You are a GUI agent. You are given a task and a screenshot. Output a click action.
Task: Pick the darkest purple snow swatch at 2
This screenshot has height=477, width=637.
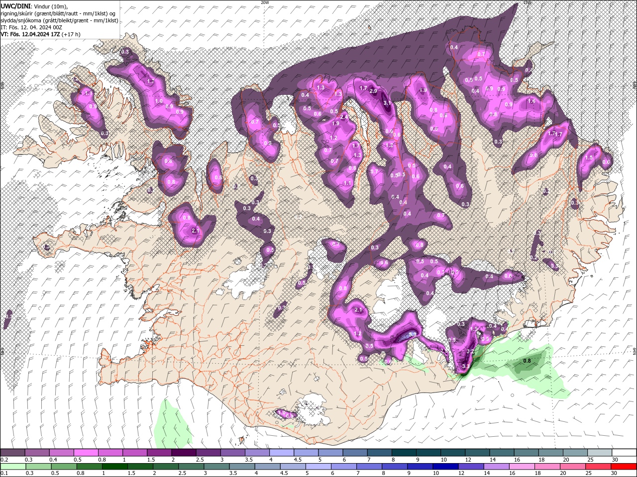(184, 453)
